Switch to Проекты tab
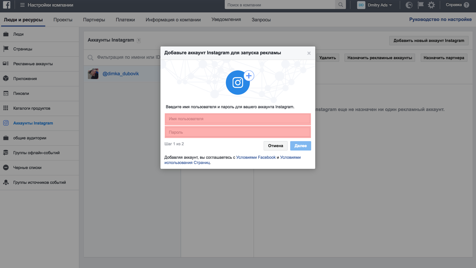Viewport: 476px width, 268px height. pyautogui.click(x=63, y=19)
